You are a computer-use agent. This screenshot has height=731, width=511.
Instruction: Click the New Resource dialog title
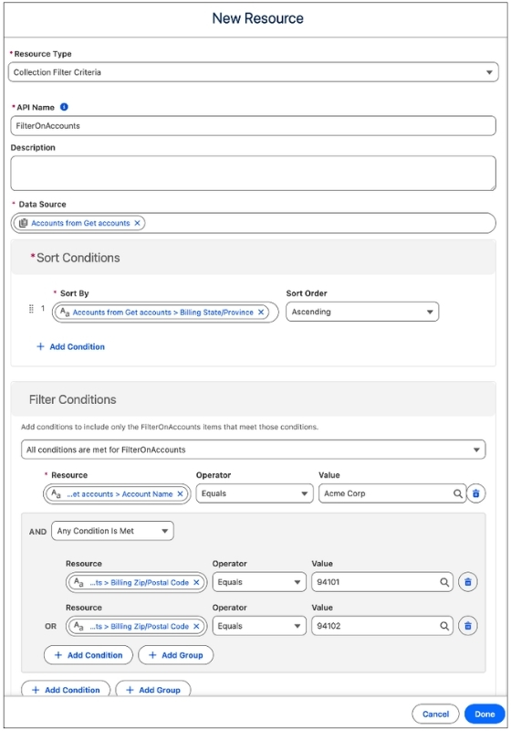tap(258, 18)
